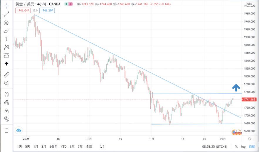Toggle magnet mode for drawings
The height and width of the screenshot is (152, 259).
(6, 94)
